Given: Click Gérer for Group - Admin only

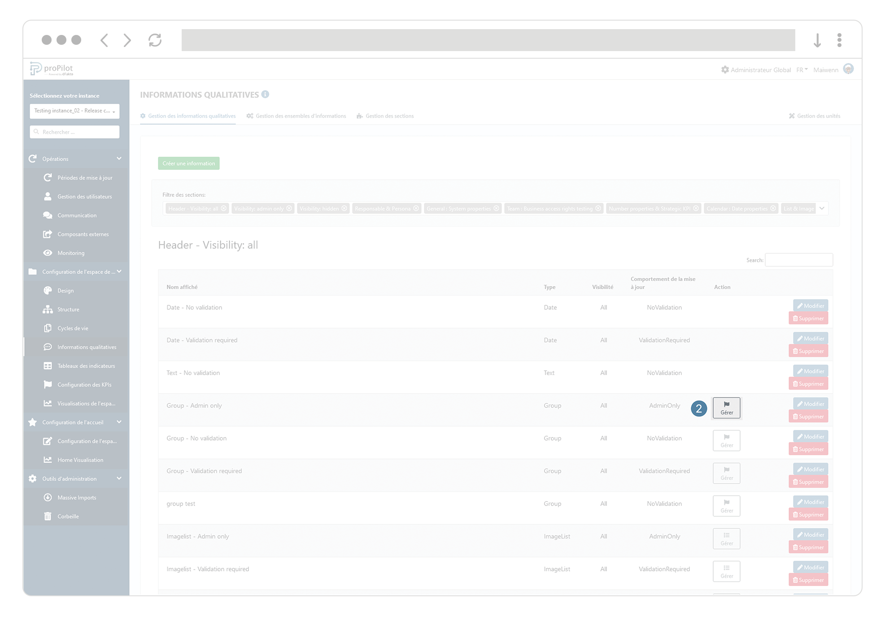Looking at the screenshot, I should (x=726, y=408).
